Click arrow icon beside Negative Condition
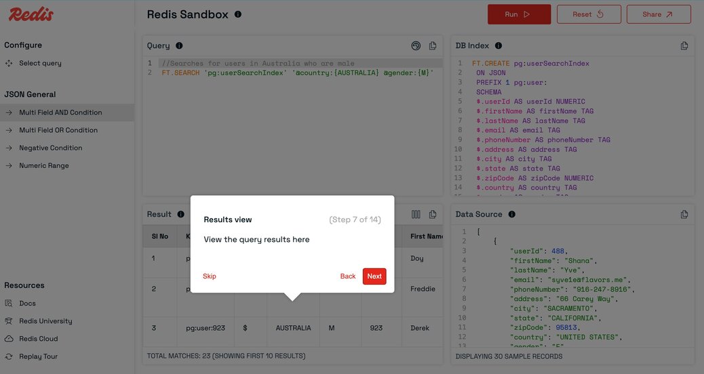Image resolution: width=704 pixels, height=374 pixels. pos(9,148)
